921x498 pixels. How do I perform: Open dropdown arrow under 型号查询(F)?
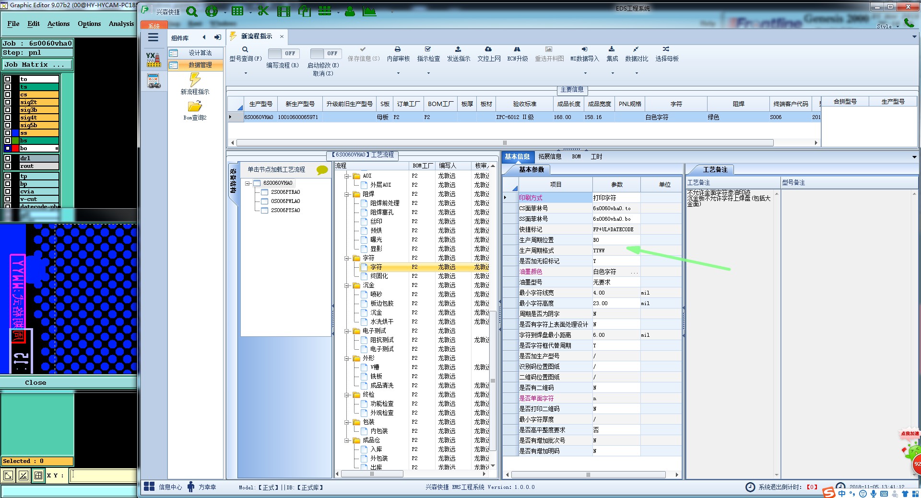point(246,73)
